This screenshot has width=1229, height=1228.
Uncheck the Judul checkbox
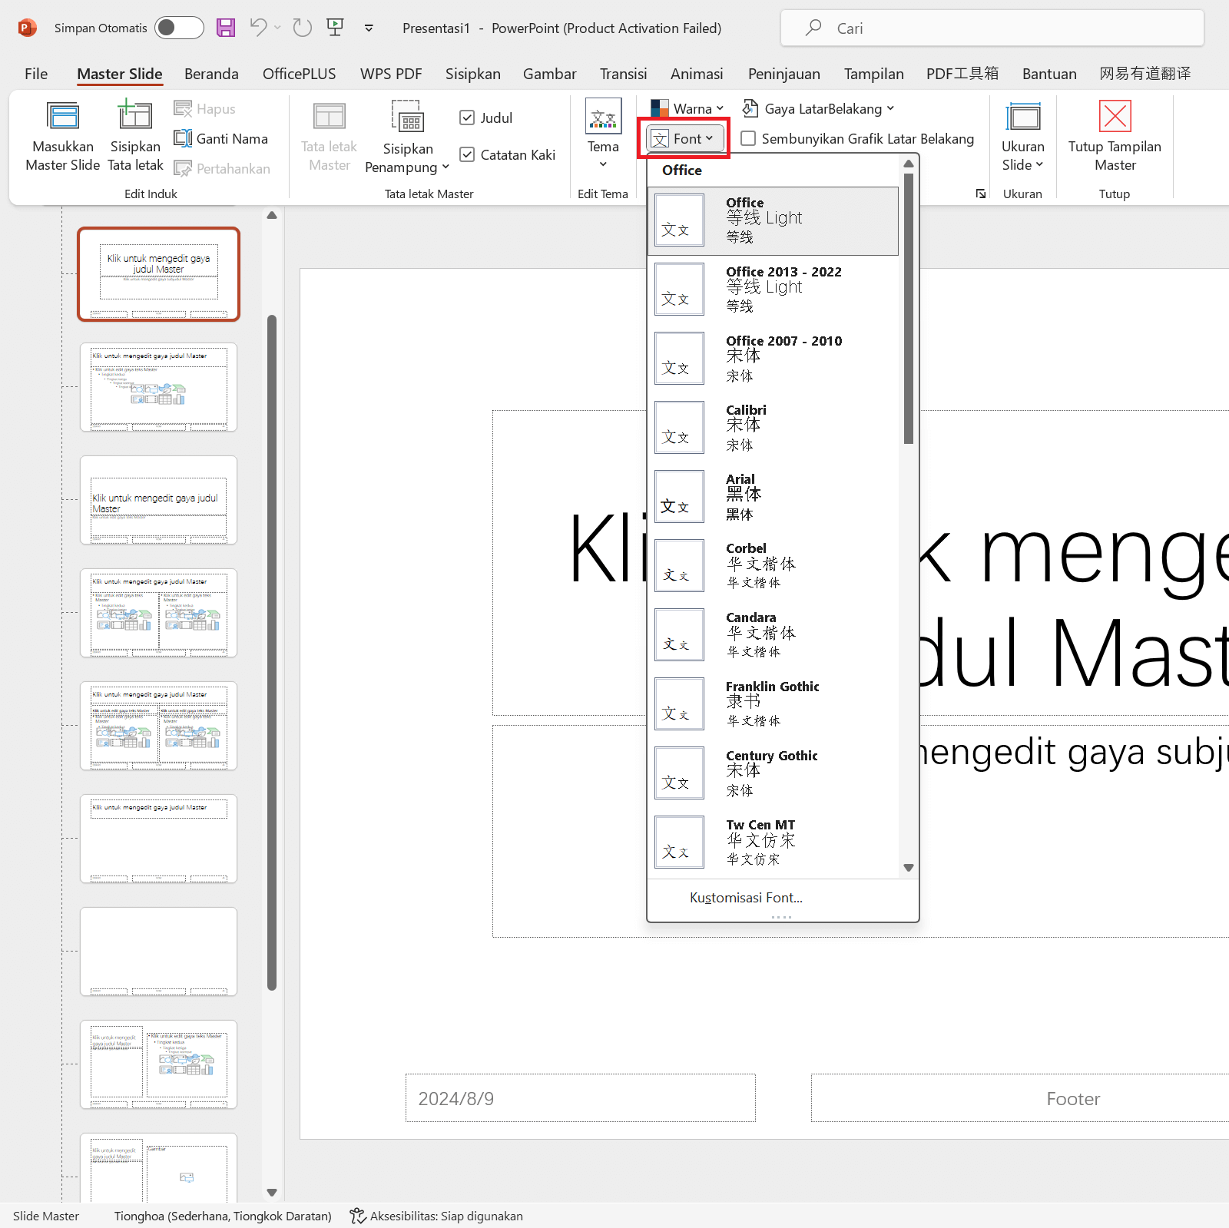click(x=467, y=118)
